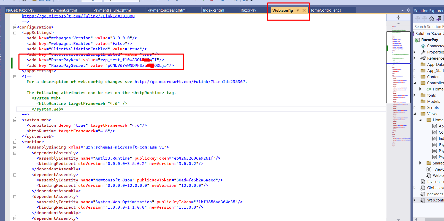Collapse the configuration element outlining box

(15, 27)
